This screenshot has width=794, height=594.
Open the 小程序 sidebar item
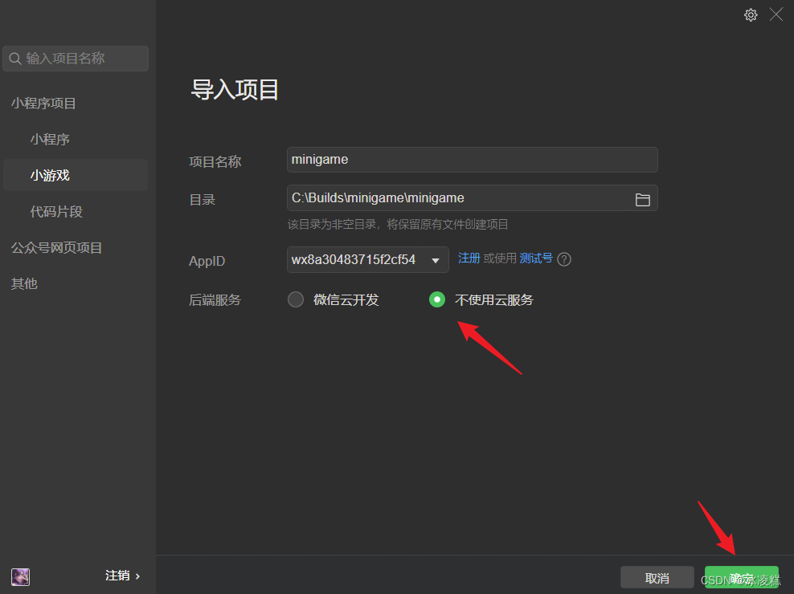pyautogui.click(x=50, y=139)
